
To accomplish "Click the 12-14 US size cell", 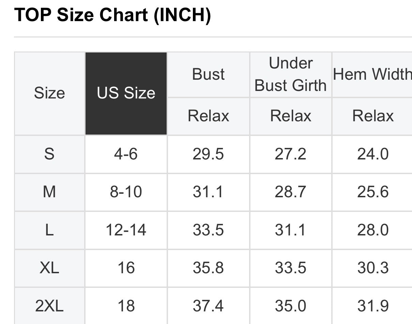I will click(126, 230).
